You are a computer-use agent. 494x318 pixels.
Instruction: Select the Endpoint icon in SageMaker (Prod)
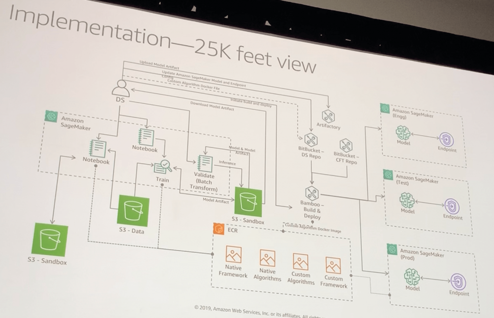458,281
